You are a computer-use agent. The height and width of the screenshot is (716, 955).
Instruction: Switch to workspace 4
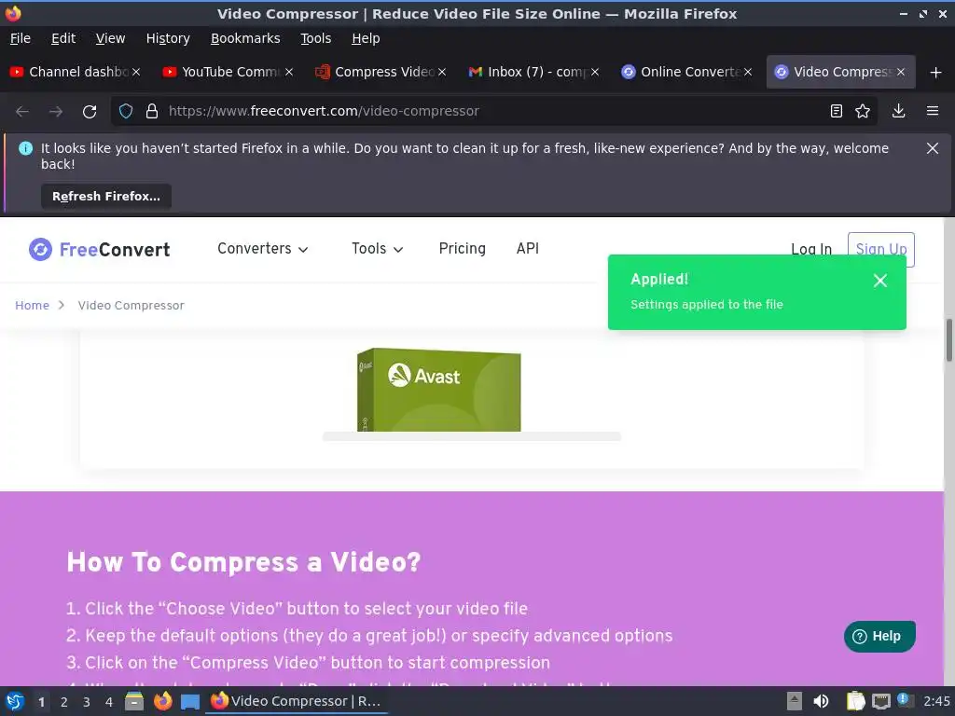click(109, 702)
